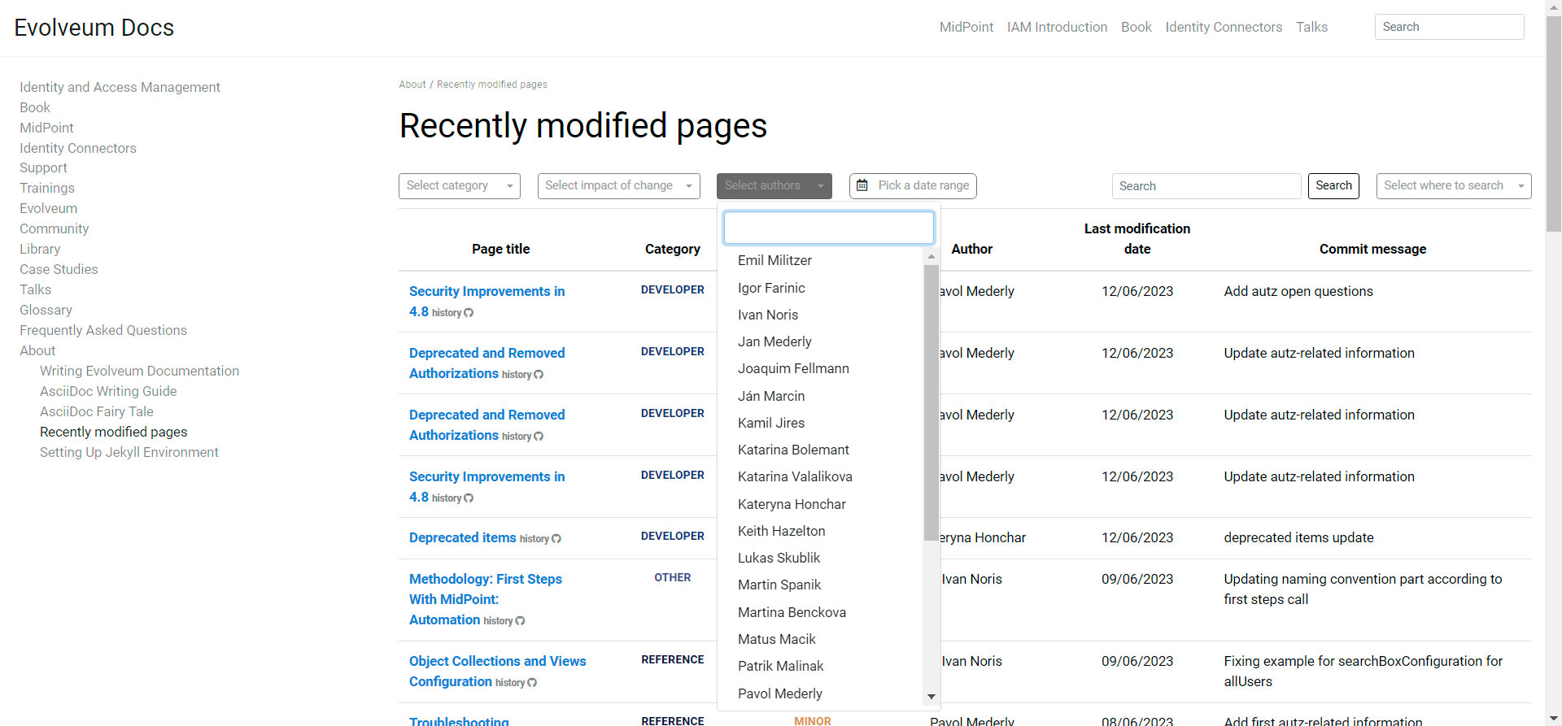
Task: Open Troubleshooting page link
Action: 459,721
